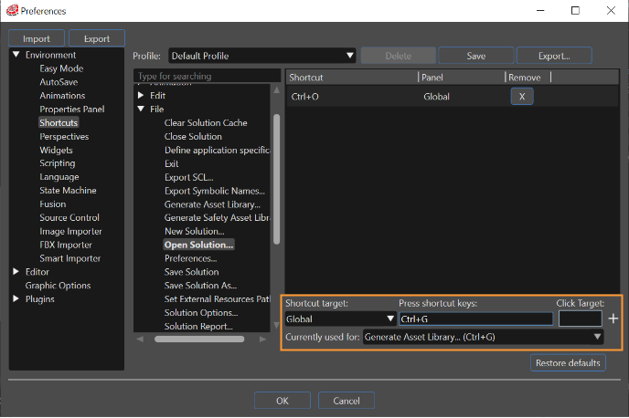
Task: Select Generate Asset Library... command
Action: 212,204
